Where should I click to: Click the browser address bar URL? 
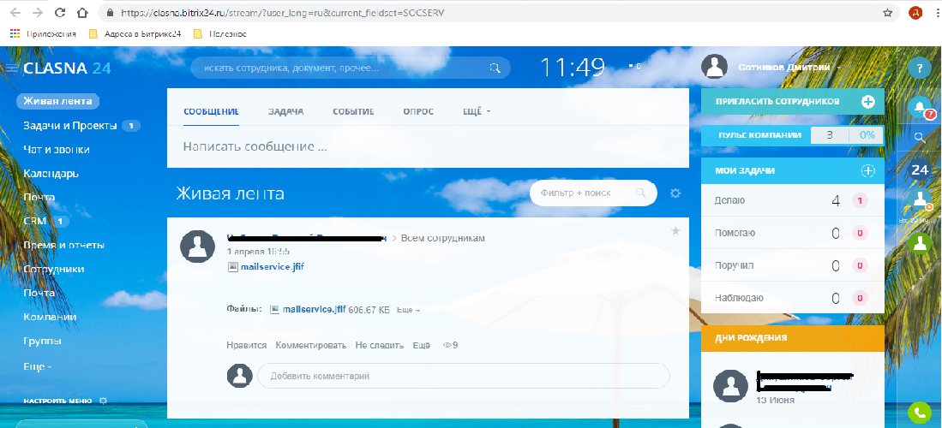click(x=282, y=13)
